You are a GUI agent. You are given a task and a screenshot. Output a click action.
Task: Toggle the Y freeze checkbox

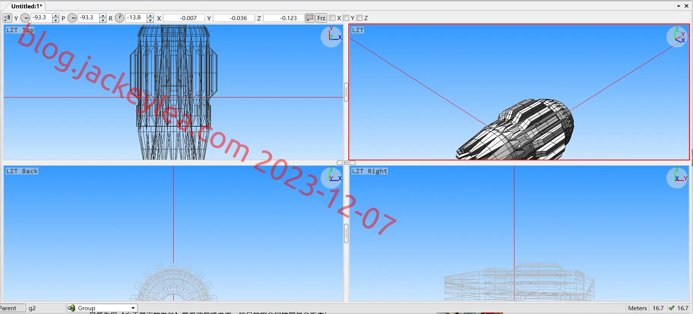coord(346,18)
